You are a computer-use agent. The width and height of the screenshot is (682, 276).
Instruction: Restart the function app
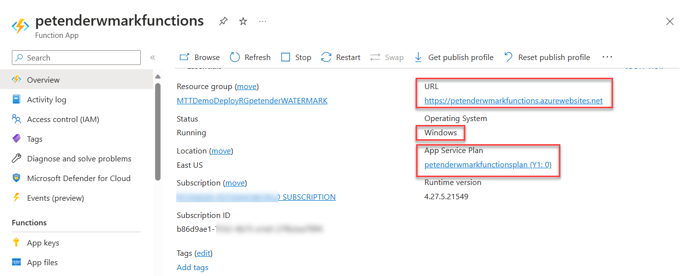[341, 58]
